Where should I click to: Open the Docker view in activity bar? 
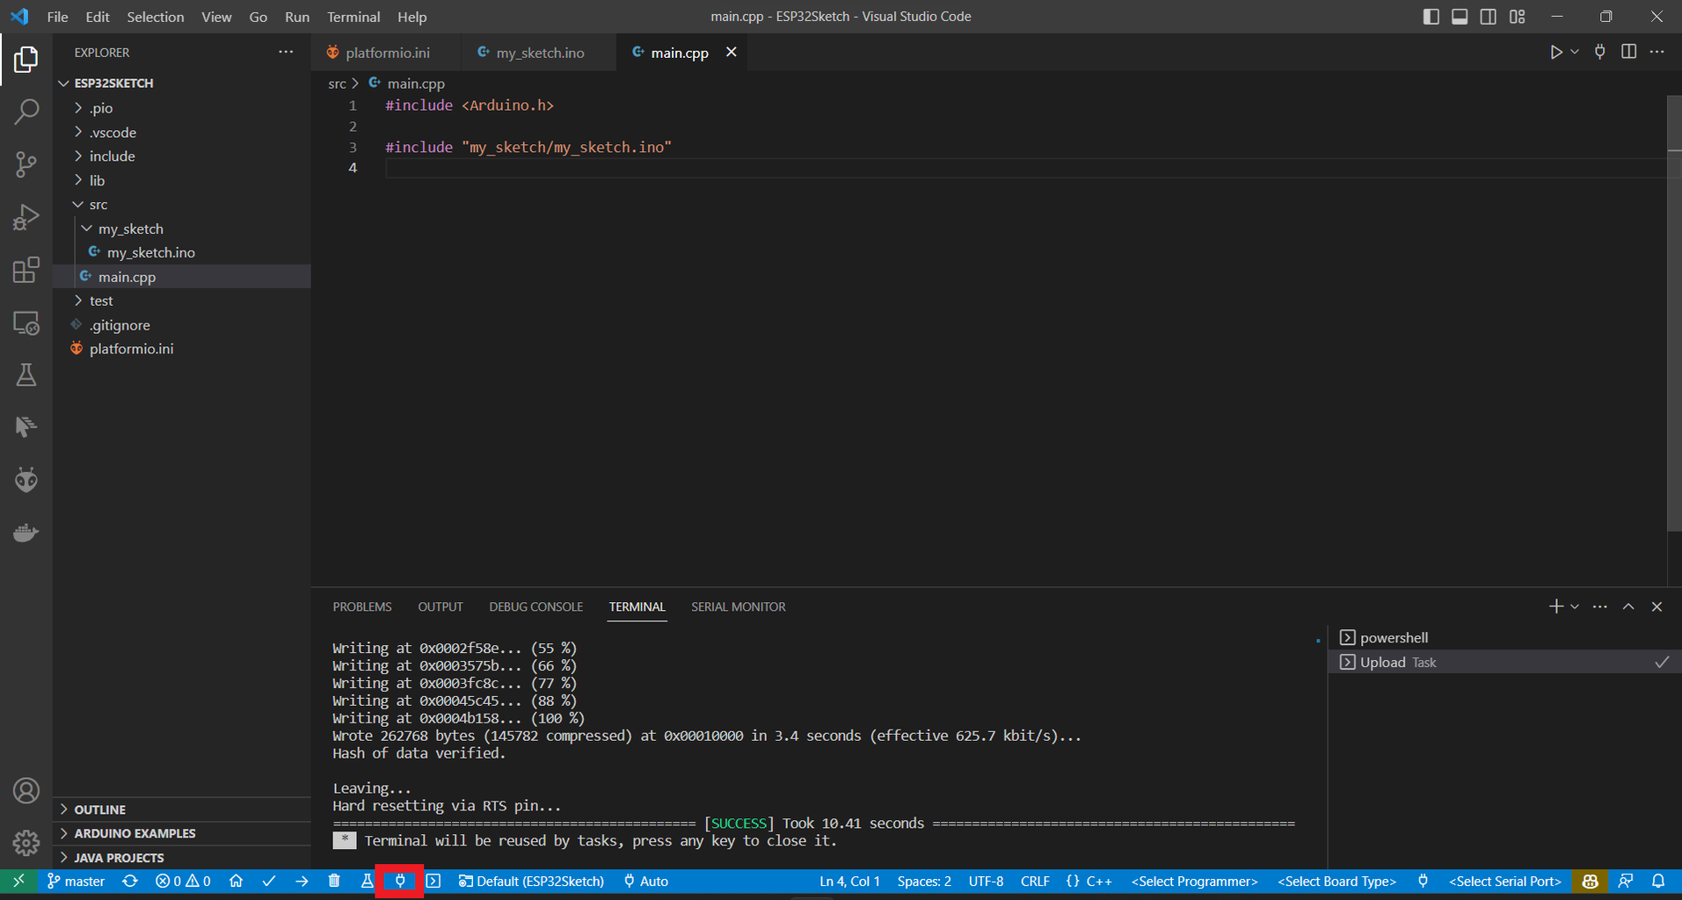[x=26, y=533]
